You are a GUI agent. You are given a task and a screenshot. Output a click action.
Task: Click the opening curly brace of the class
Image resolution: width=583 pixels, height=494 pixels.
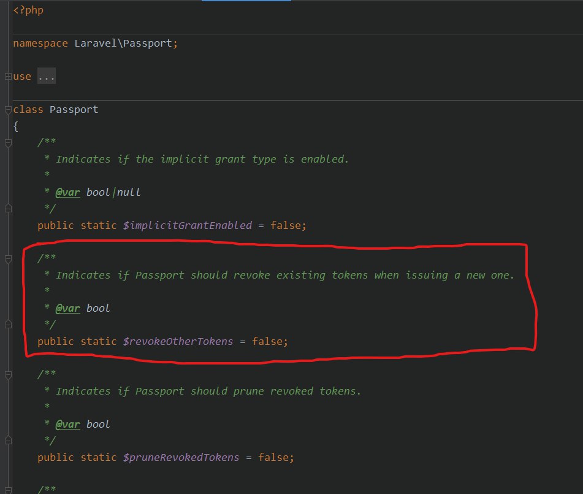click(15, 126)
